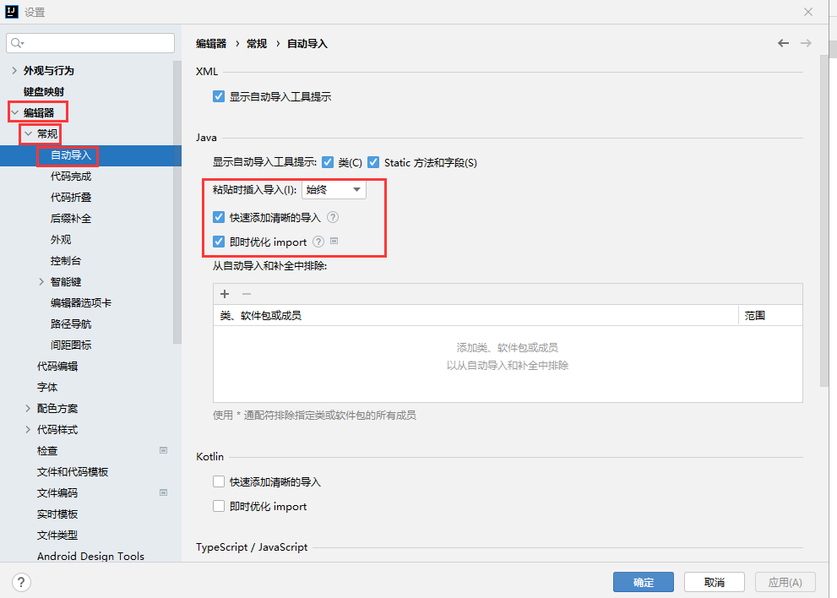Image resolution: width=837 pixels, height=598 pixels.
Task: Click the back navigation arrow icon
Action: (783, 43)
